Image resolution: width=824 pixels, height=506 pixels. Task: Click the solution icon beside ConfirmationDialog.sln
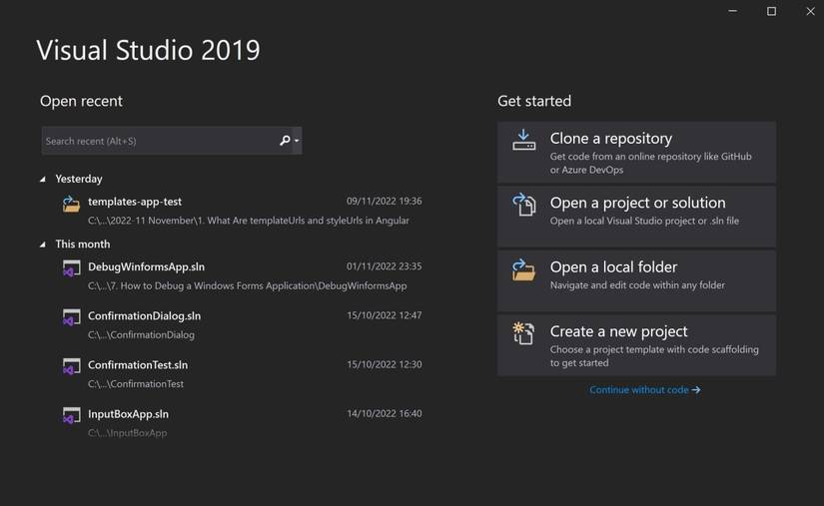tap(72, 317)
